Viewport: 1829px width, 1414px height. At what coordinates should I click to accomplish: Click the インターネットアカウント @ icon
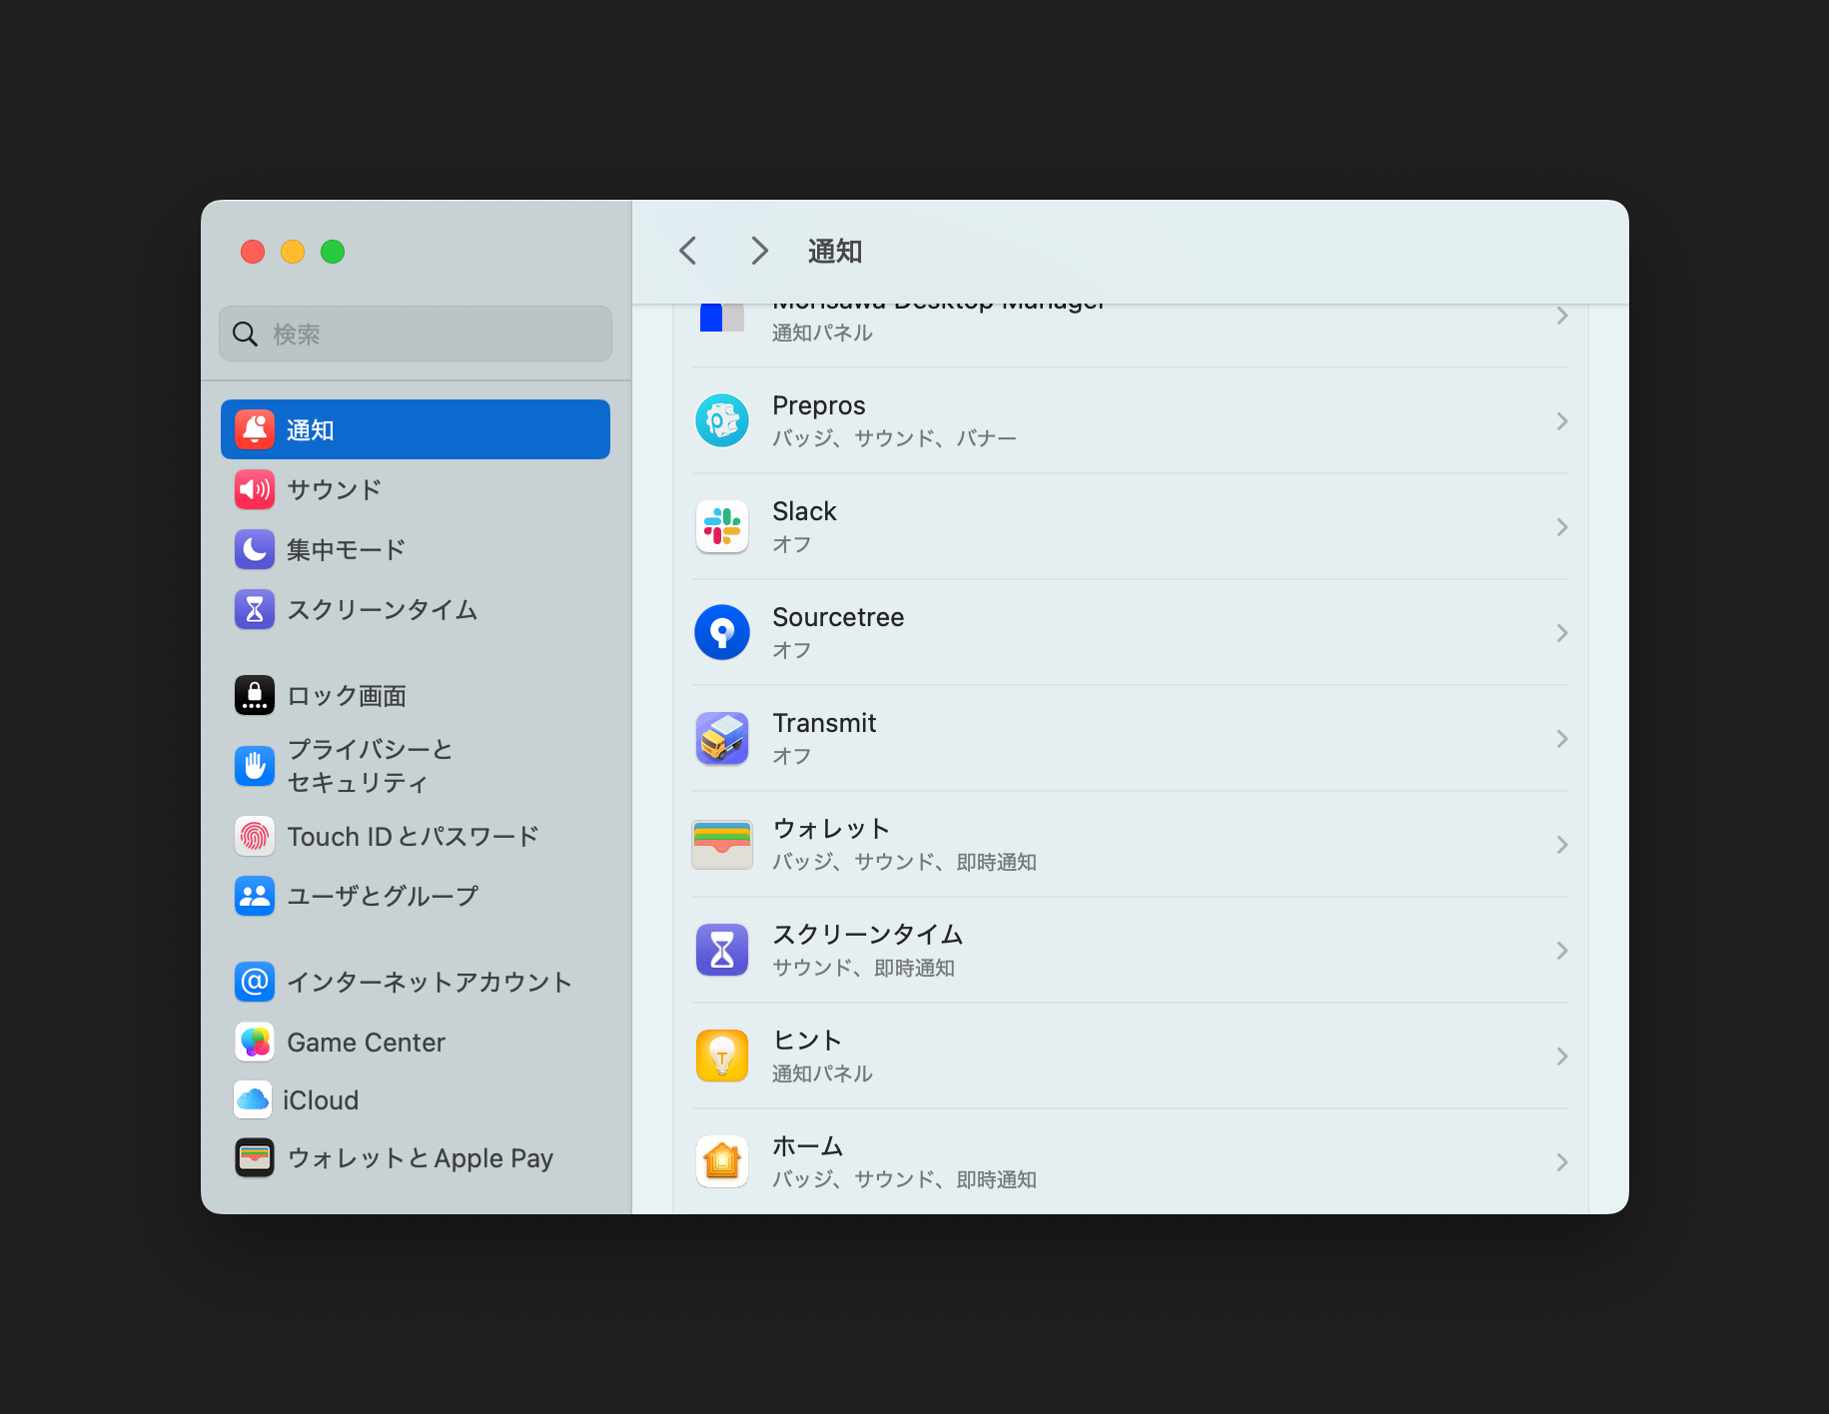[255, 982]
